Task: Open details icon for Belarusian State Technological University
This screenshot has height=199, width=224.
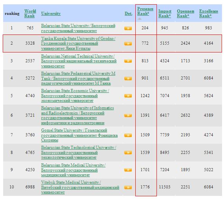Action: click(x=128, y=153)
